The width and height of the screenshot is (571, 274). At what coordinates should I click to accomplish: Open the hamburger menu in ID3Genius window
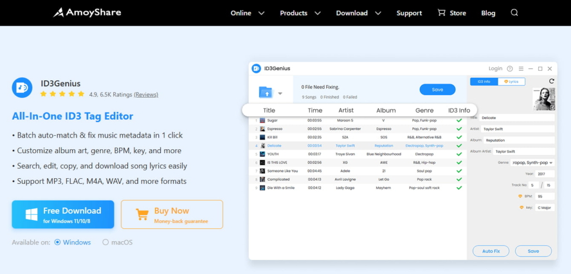point(520,68)
